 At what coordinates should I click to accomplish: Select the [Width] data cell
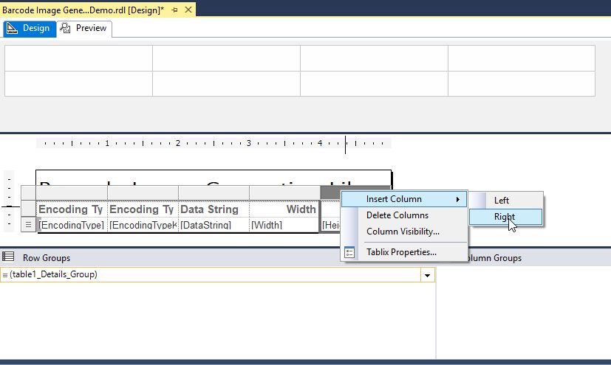click(x=284, y=225)
